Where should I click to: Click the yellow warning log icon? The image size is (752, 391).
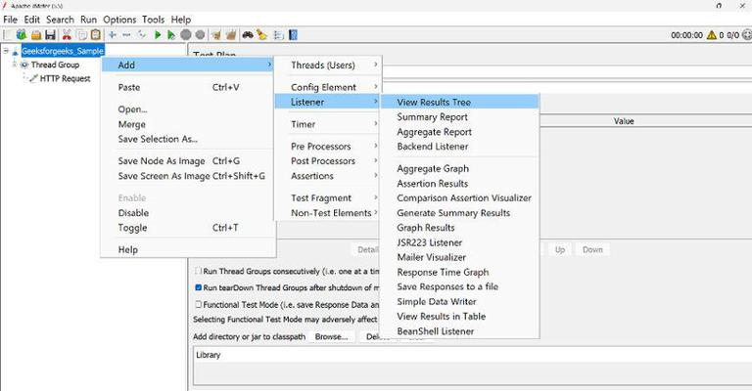(712, 35)
